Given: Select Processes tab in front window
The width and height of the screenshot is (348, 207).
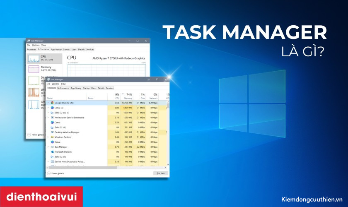Looking at the screenshot, I should tap(51, 88).
